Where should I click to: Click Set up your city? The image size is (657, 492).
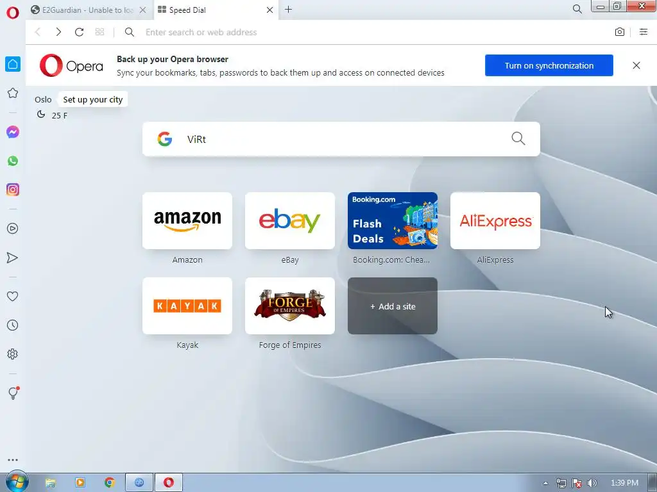[x=92, y=99]
